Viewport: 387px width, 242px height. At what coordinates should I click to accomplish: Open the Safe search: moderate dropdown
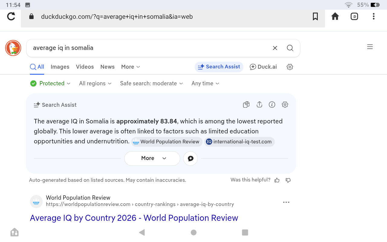(151, 83)
